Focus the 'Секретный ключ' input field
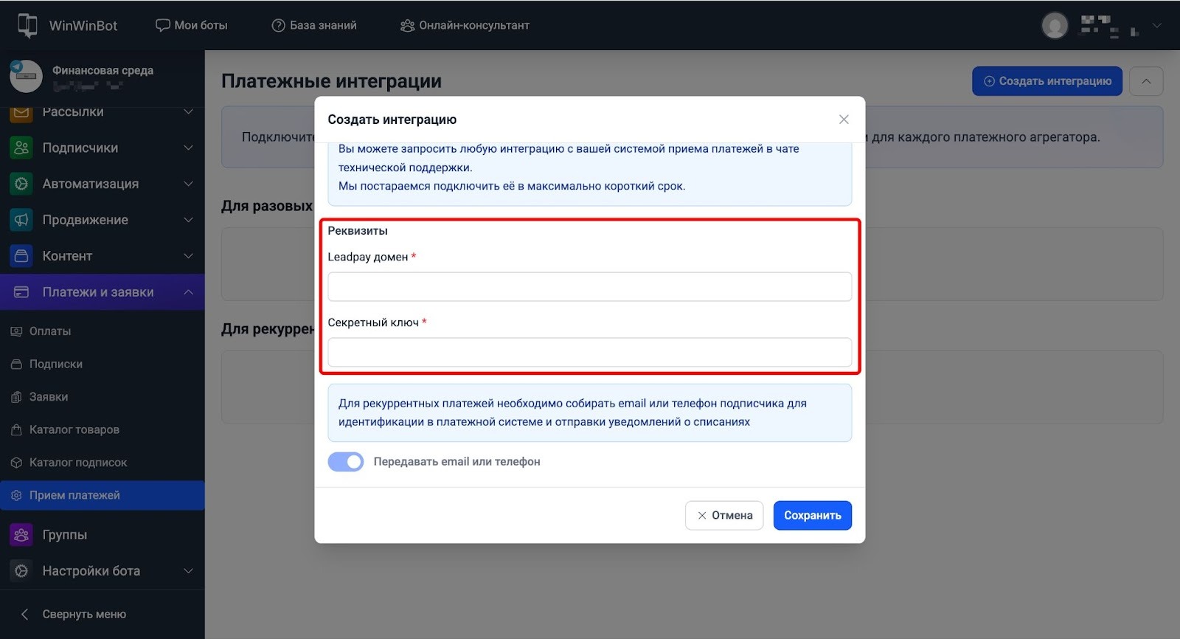1180x639 pixels. [x=589, y=353]
